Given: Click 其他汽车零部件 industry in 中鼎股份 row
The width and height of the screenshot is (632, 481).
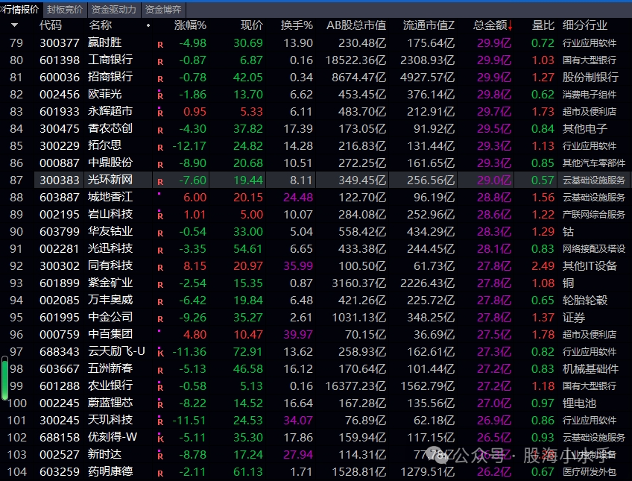Looking at the screenshot, I should [x=594, y=163].
